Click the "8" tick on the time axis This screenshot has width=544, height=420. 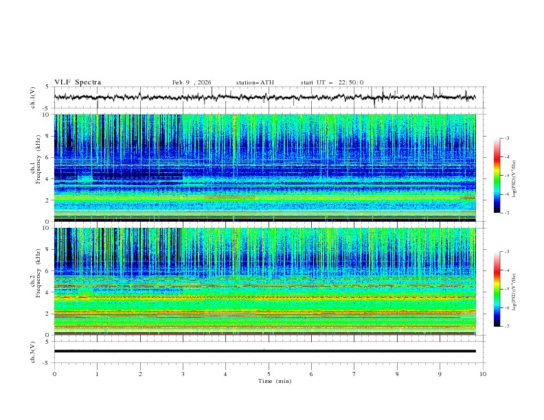397,374
